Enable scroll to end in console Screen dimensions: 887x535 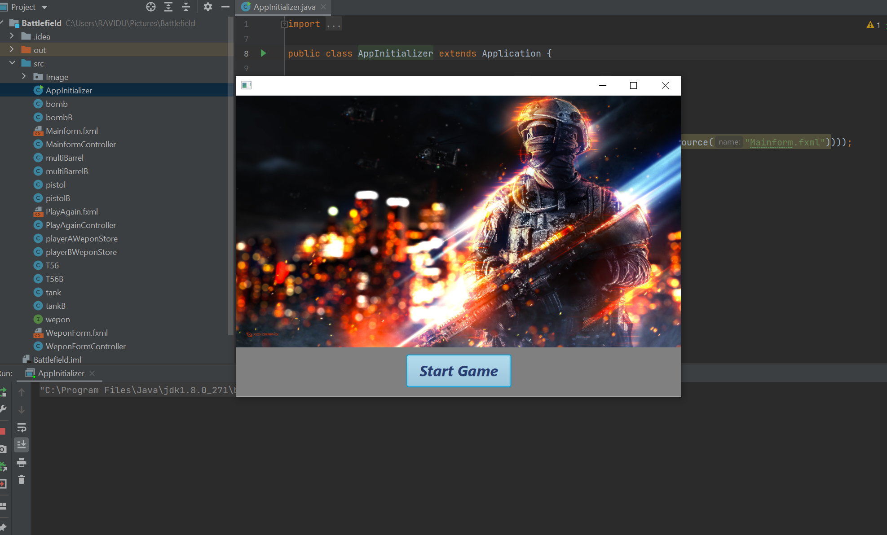pyautogui.click(x=22, y=444)
